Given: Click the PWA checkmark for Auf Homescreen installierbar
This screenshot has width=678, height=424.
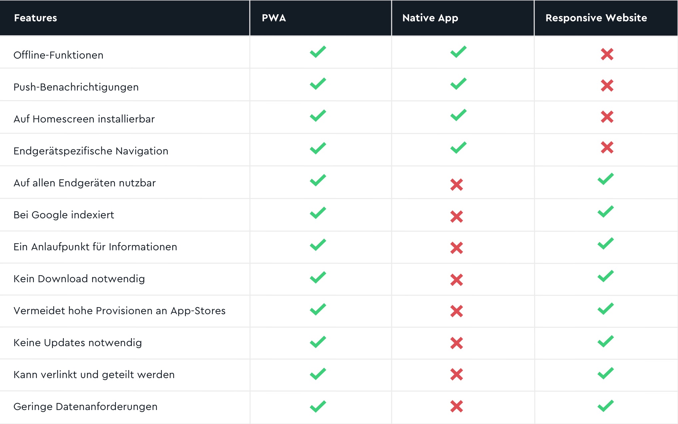Looking at the screenshot, I should [x=318, y=116].
